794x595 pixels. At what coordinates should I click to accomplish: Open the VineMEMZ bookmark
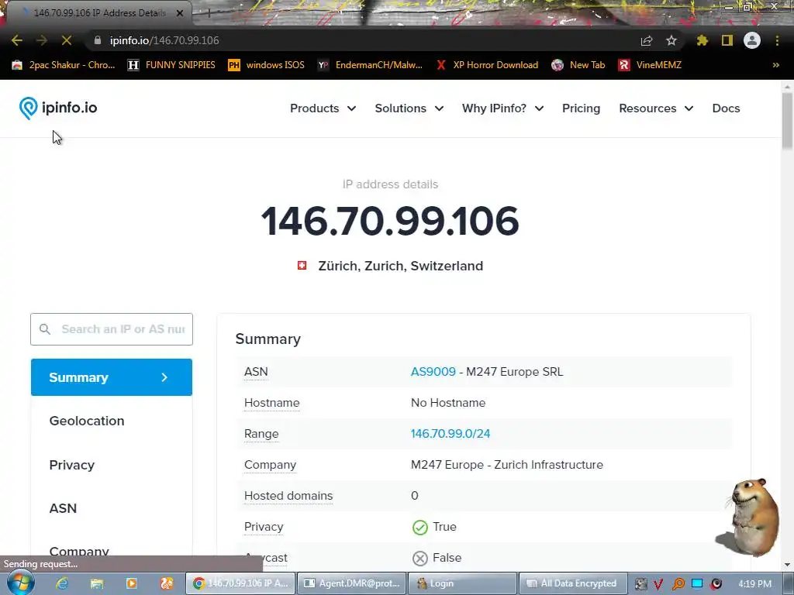click(651, 65)
